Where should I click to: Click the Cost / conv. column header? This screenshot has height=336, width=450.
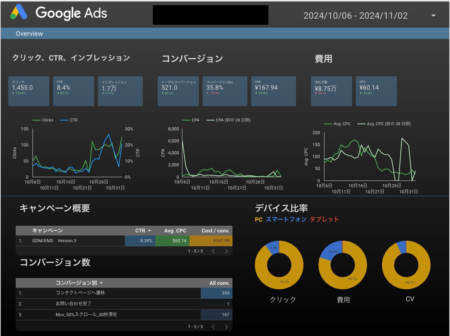pos(215,231)
